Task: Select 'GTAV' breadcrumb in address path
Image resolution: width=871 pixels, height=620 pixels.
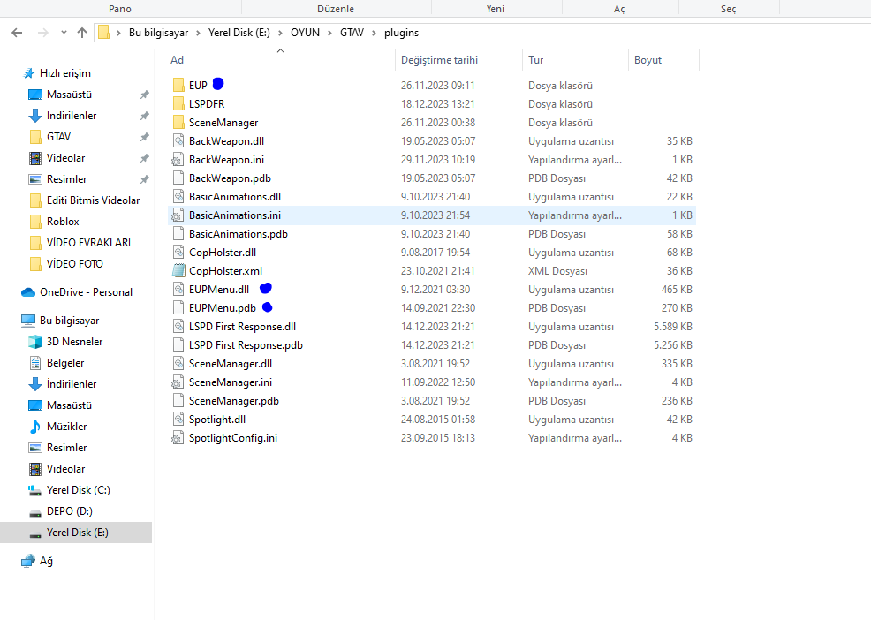Action: [352, 33]
